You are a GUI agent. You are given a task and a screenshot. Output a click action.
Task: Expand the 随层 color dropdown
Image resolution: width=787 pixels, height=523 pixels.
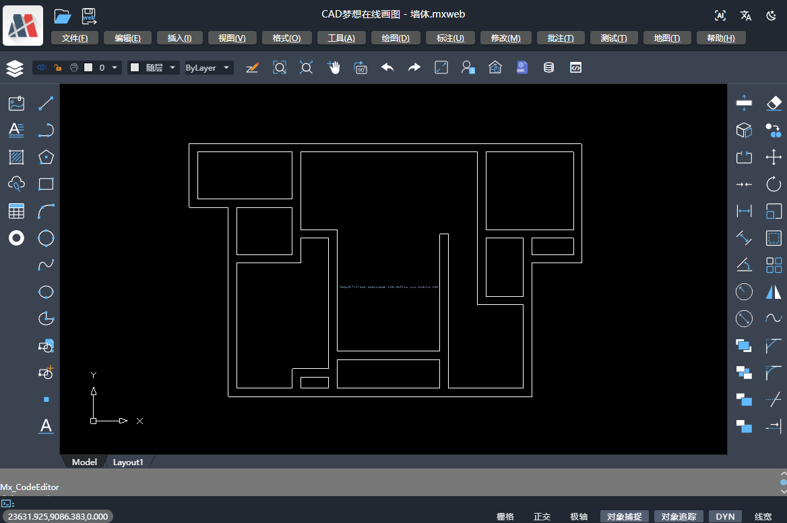coord(172,67)
